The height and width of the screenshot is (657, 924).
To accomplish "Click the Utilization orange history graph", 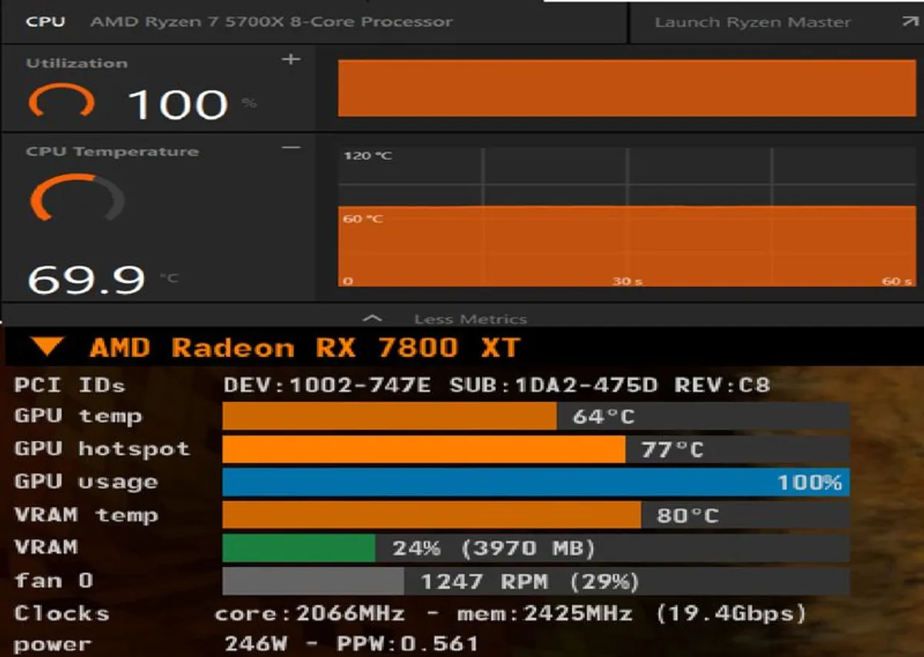I will pos(627,88).
